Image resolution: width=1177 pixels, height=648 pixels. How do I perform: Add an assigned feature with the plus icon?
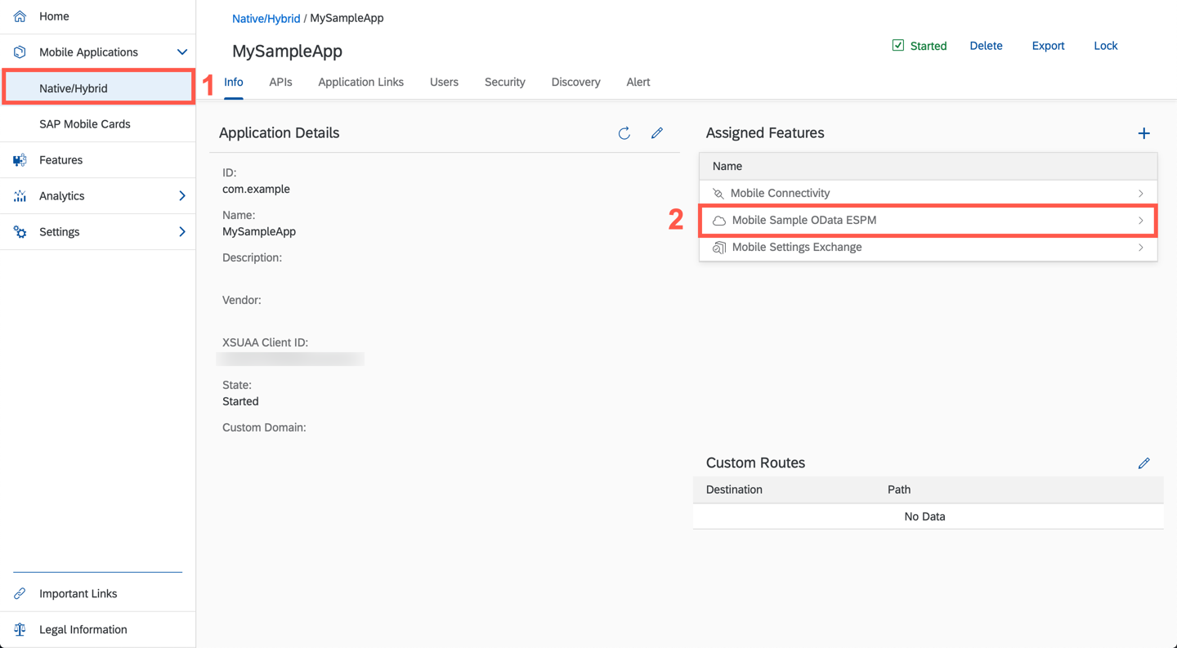pos(1144,133)
